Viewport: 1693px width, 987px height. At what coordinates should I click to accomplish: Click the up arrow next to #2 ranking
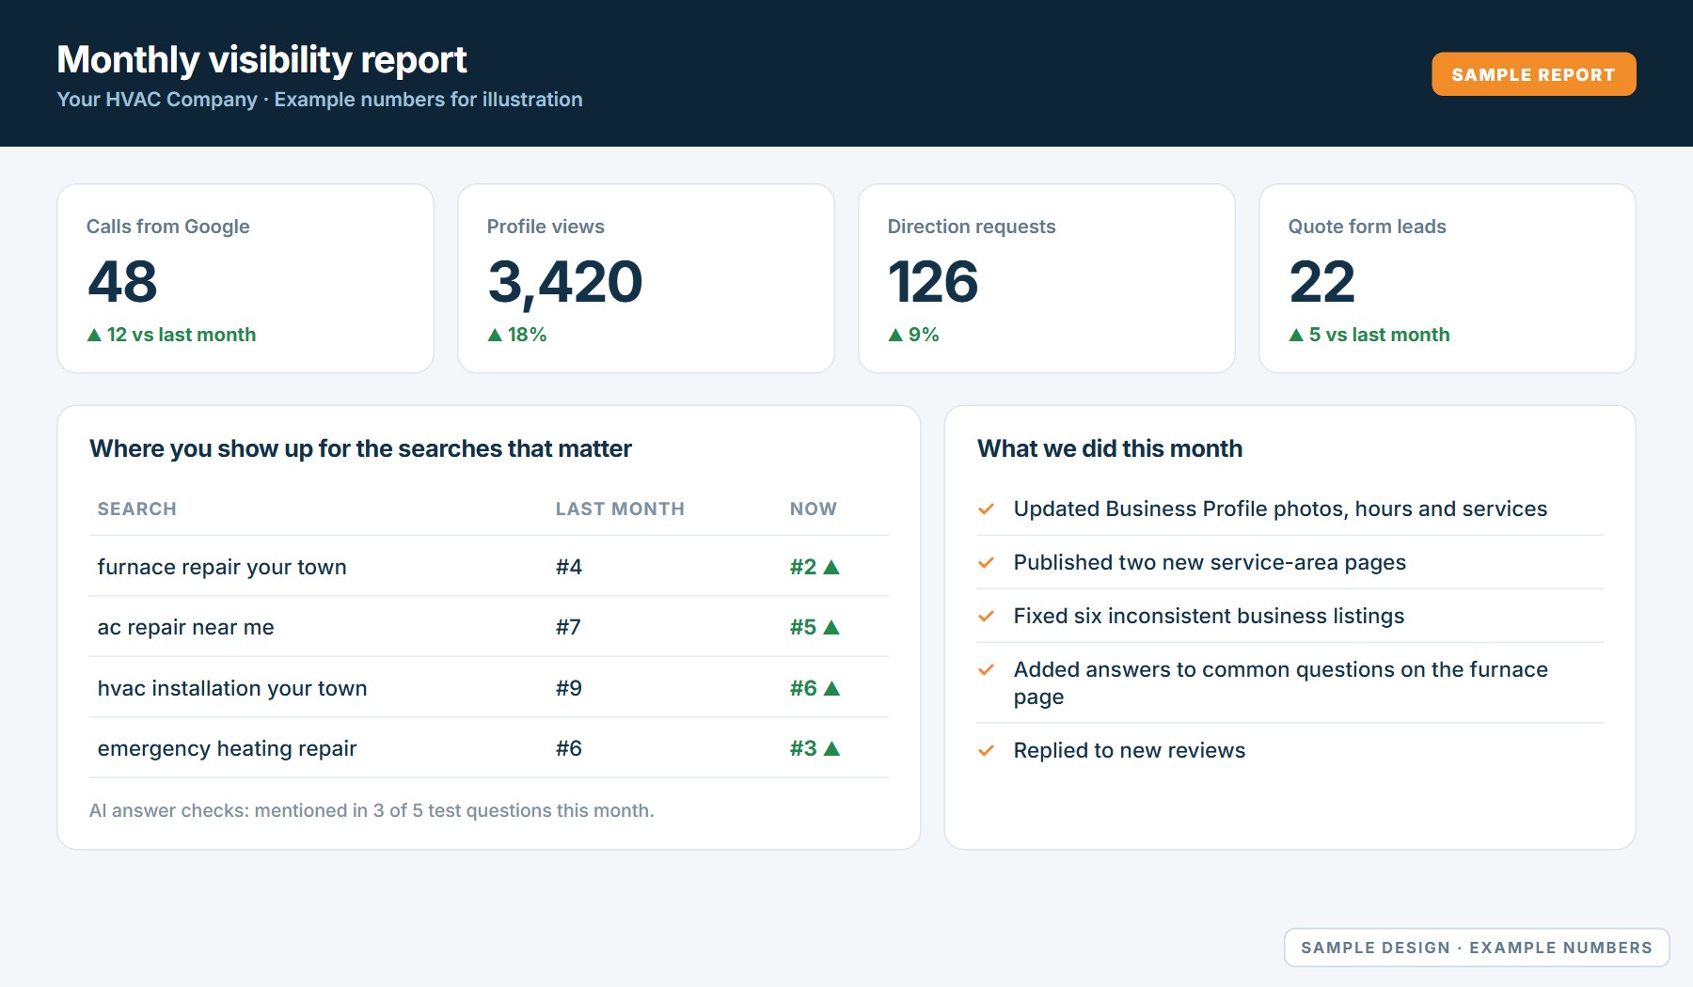coord(831,567)
